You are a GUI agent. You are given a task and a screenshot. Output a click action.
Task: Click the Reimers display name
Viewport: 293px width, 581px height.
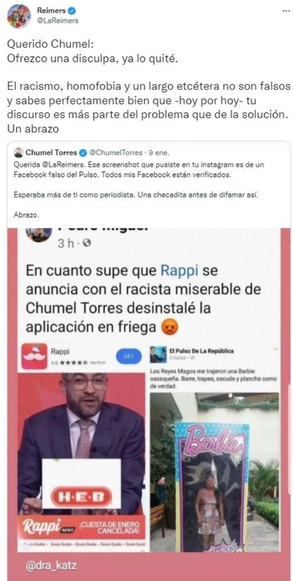(52, 11)
